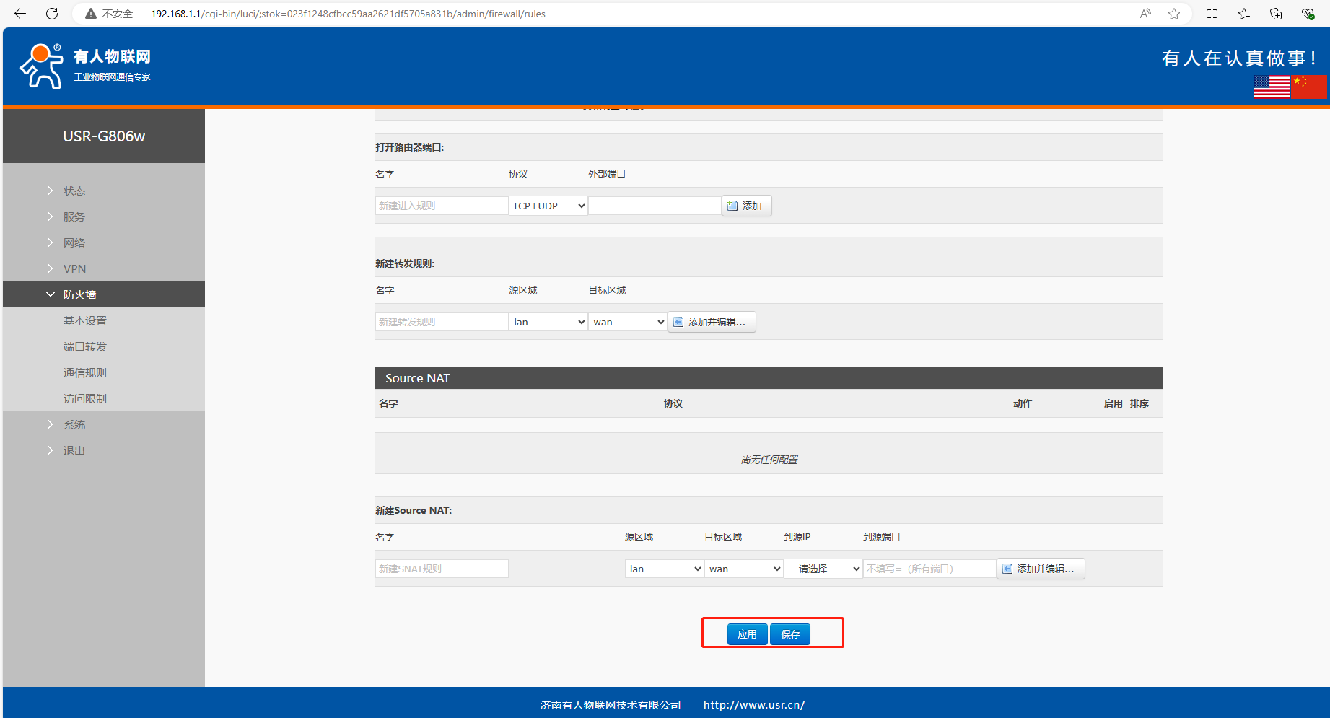Screen dimensions: 1330x718
Task: Expand the 系统 sidebar menu
Action: coord(74,424)
